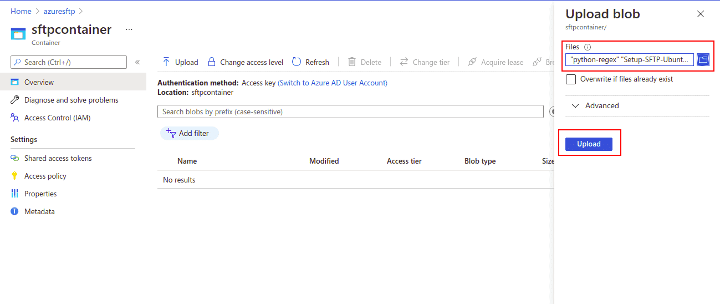Image resolution: width=720 pixels, height=304 pixels.
Task: Click the sftpcontainer container icon
Action: [x=18, y=34]
